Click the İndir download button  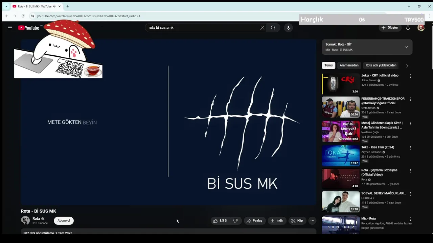pos(277,221)
